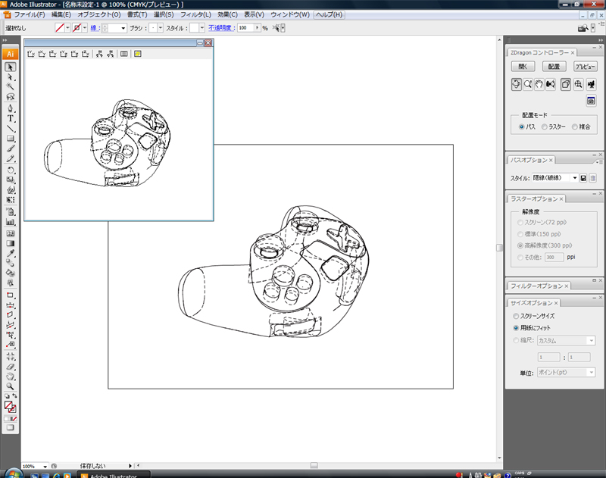Select the Type tool in the toolbox

(x=11, y=119)
